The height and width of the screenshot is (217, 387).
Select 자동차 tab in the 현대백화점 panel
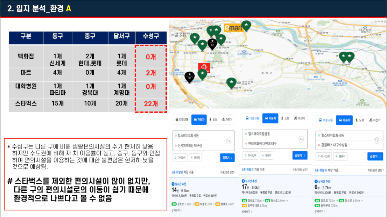coord(270,118)
